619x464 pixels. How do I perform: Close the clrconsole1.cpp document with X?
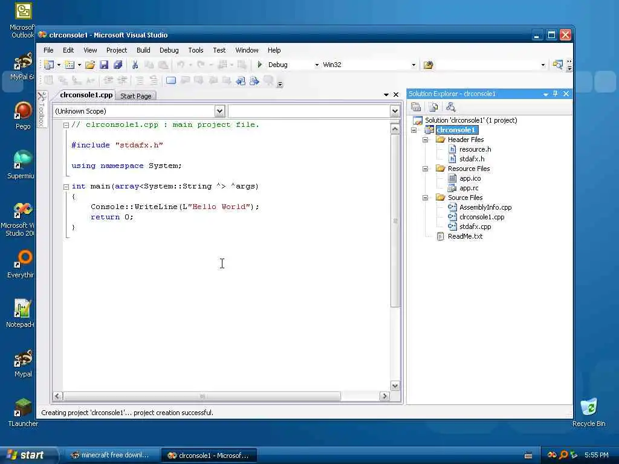(x=396, y=95)
